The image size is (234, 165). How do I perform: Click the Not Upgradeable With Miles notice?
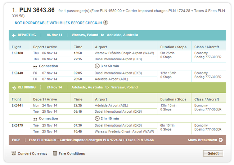58,23
